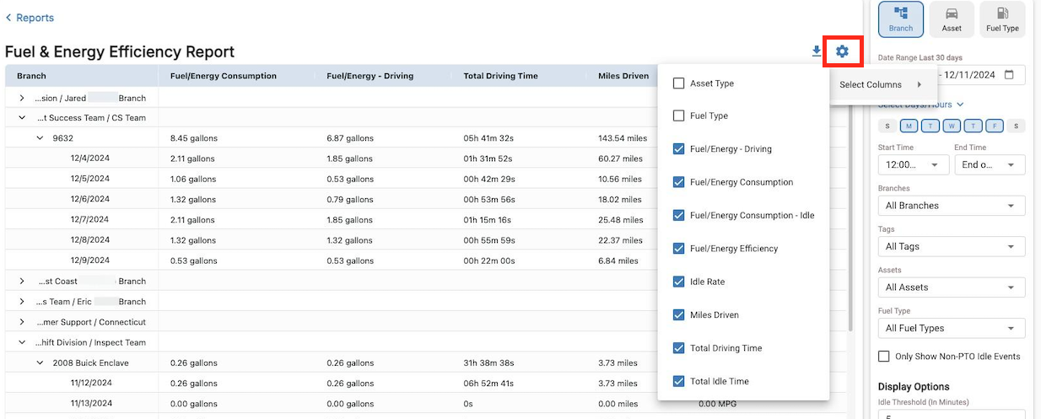Select the 12/6/2024 row date
This screenshot has width=1041, height=419.
point(90,199)
